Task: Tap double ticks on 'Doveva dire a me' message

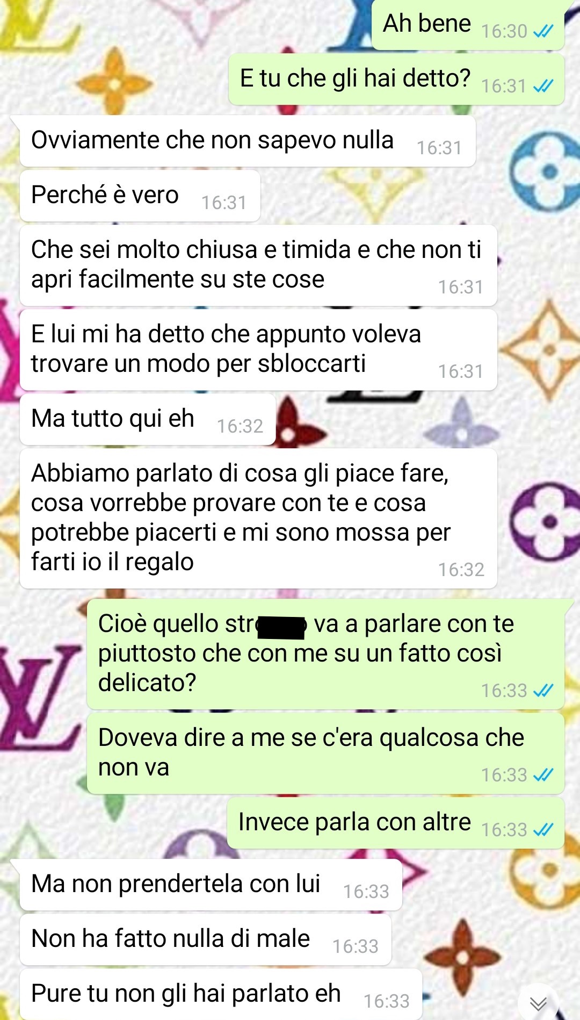Action: (x=543, y=775)
